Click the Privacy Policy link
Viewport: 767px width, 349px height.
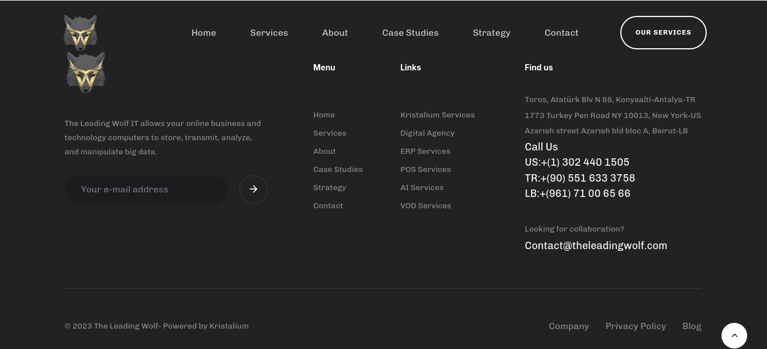(636, 326)
